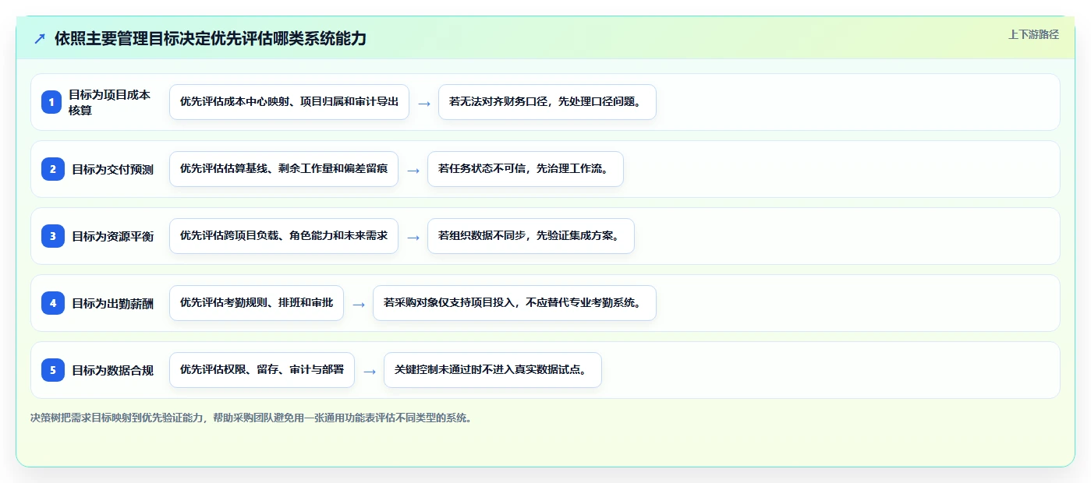Click the 若任务状态不可信，先治理工作流 box

point(526,169)
